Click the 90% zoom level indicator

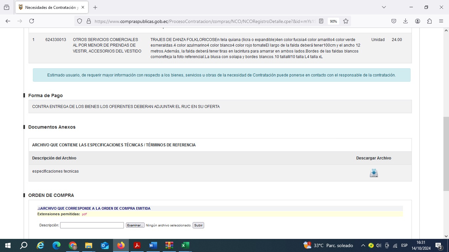pyautogui.click(x=333, y=21)
